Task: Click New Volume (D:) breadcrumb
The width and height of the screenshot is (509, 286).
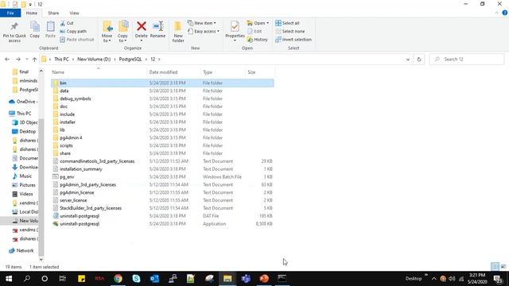Action: [94, 60]
